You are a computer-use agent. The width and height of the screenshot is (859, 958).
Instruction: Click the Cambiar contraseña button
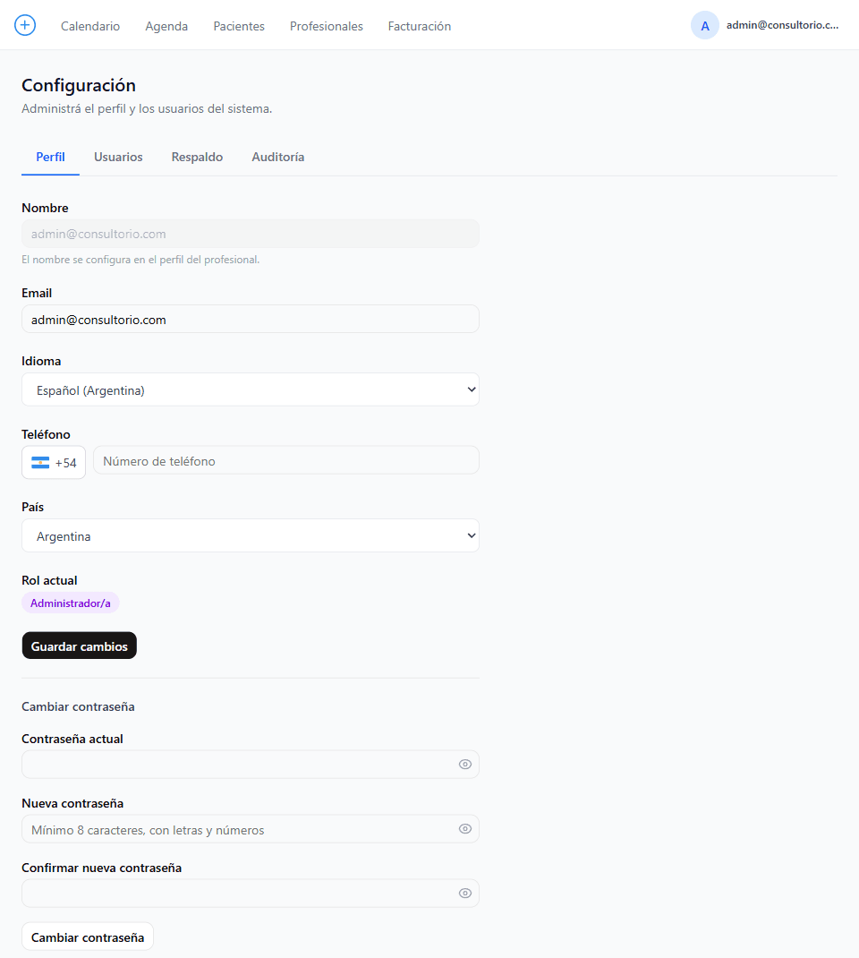tap(88, 937)
